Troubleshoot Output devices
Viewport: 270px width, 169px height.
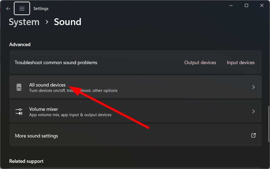(x=200, y=63)
